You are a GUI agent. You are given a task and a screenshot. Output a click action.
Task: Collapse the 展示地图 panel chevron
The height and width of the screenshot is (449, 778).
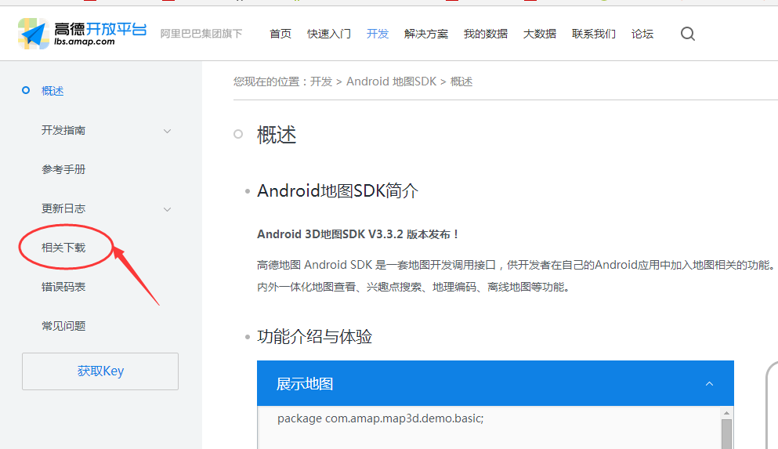click(x=710, y=383)
